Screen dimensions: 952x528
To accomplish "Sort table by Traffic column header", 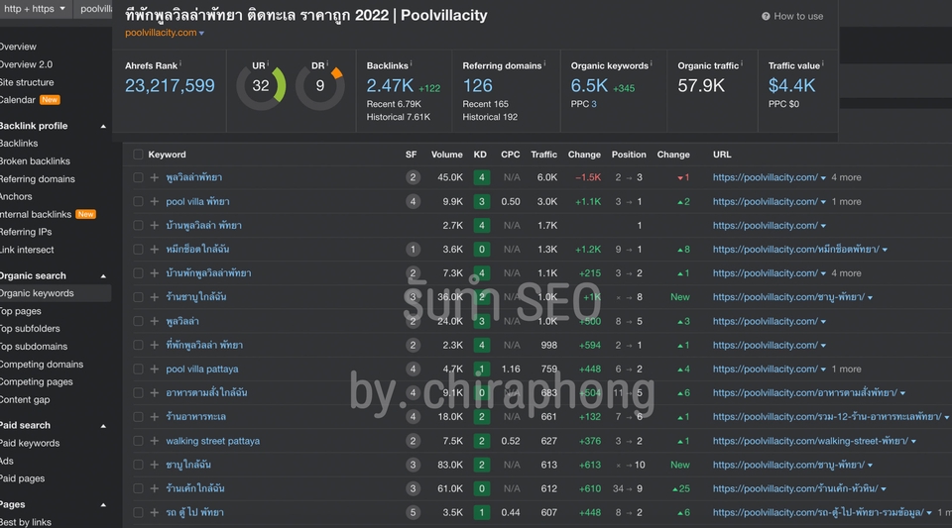I will (x=543, y=155).
